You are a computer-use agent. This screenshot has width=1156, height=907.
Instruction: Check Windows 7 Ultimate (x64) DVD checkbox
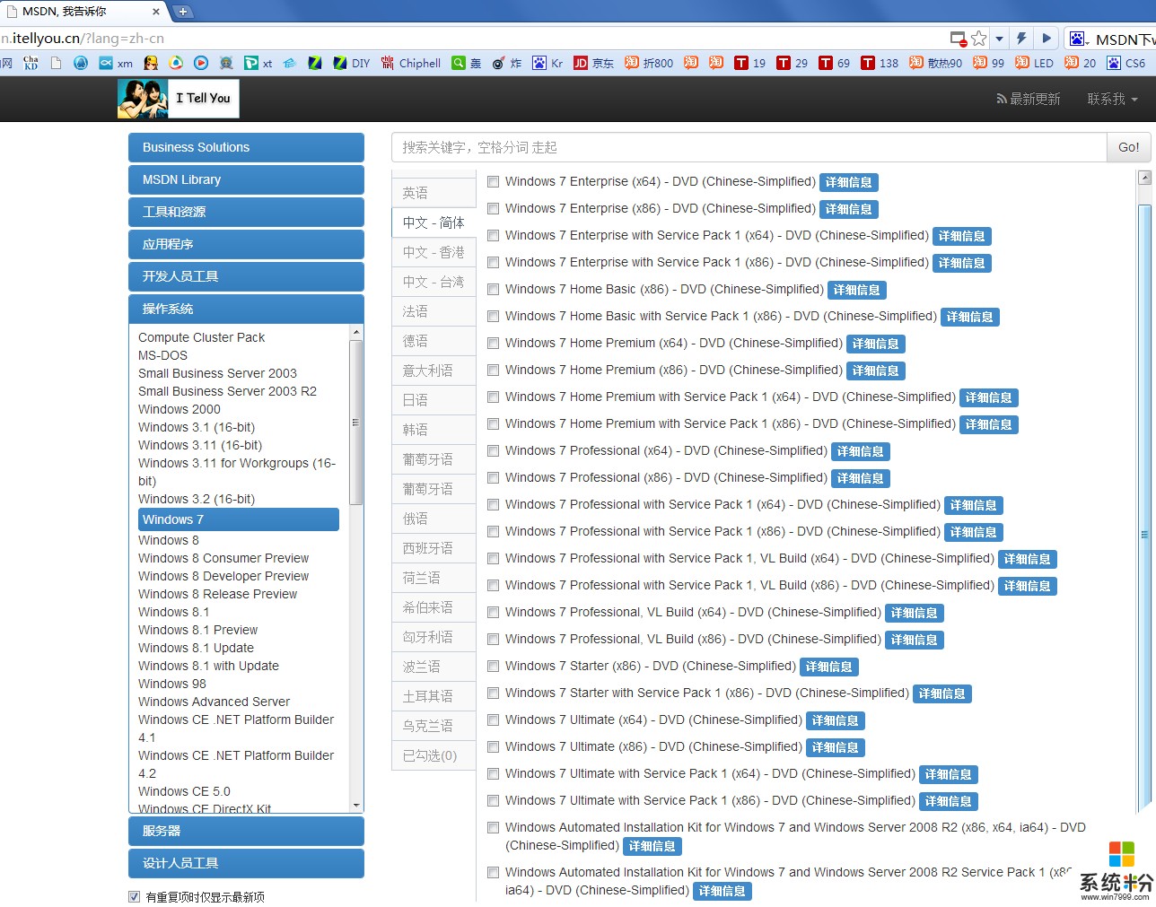[493, 719]
